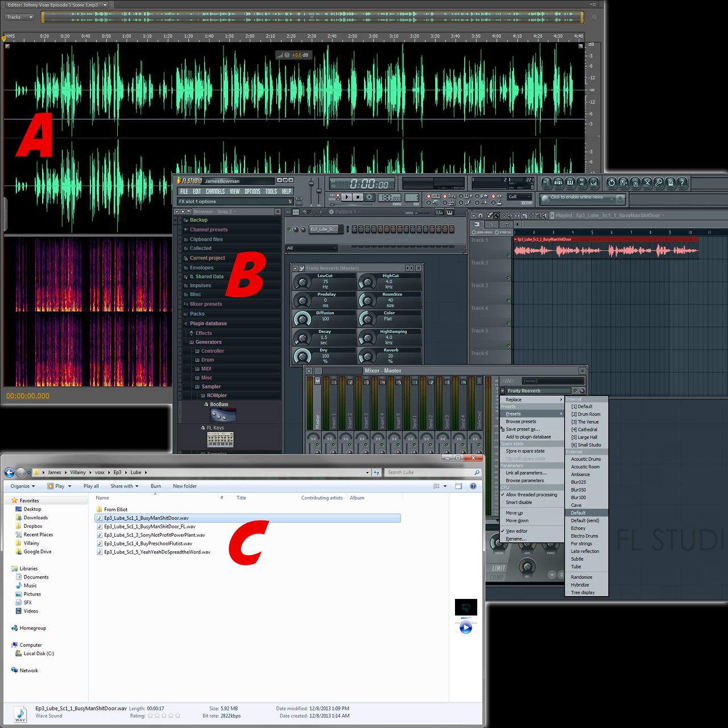Click Add to plugin database menu entry
Screen dimensions: 728x728
click(528, 437)
